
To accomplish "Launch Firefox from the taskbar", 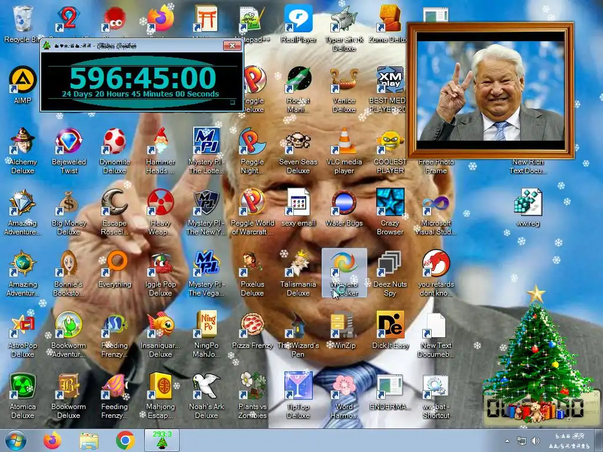I will click(x=52, y=440).
